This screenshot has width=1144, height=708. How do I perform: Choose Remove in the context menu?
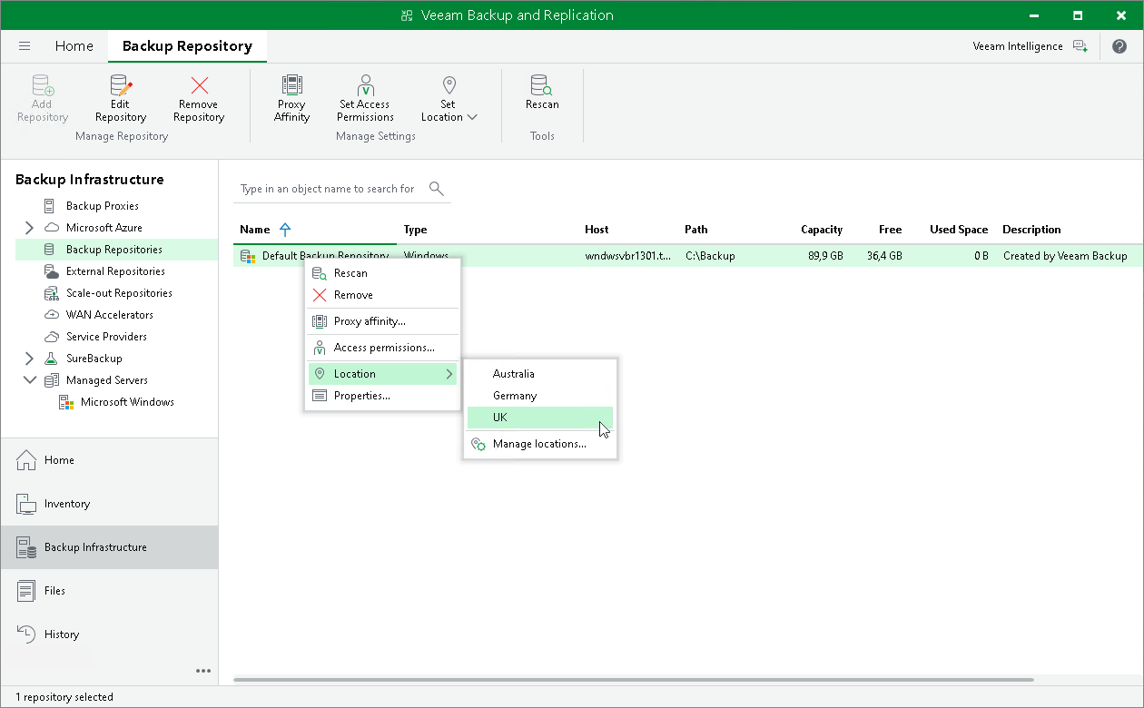382,295
